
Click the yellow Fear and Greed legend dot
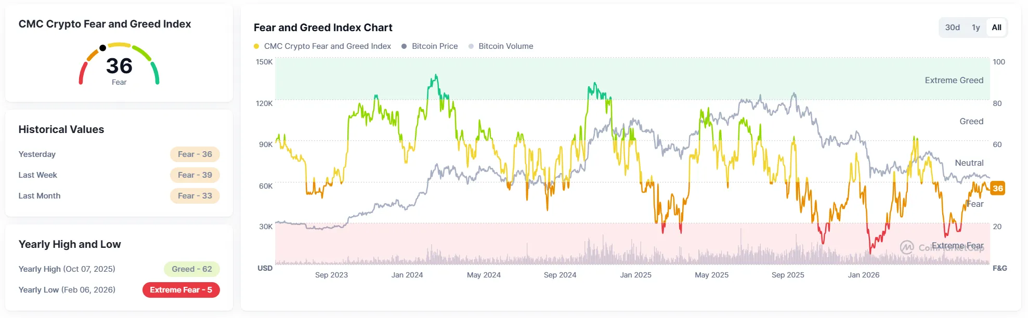coord(256,46)
